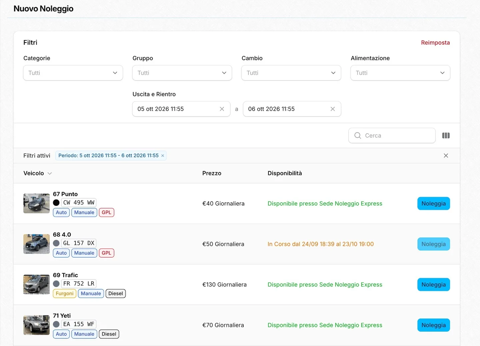480x346 pixels.
Task: Expand the Alimentazione dropdown
Action: pyautogui.click(x=400, y=73)
